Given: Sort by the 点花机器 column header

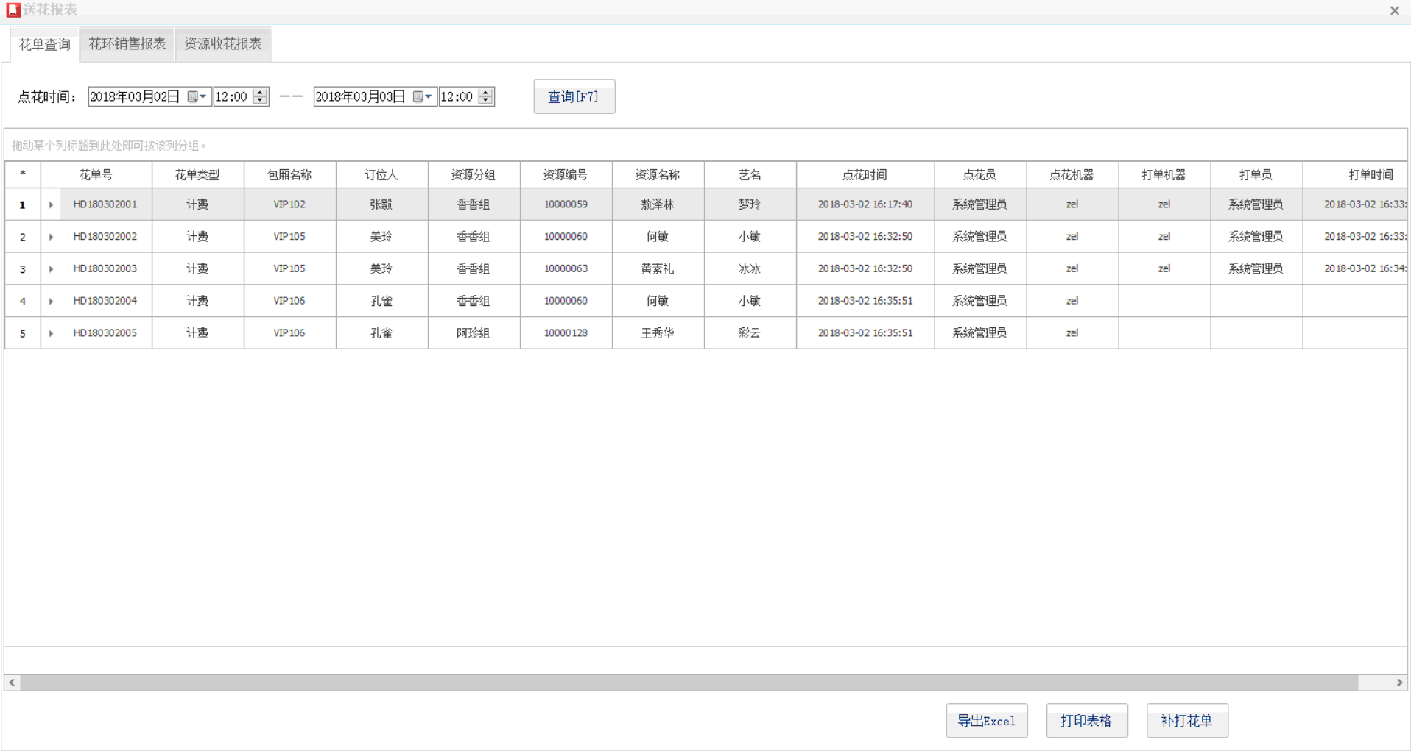Looking at the screenshot, I should pyautogui.click(x=1072, y=174).
